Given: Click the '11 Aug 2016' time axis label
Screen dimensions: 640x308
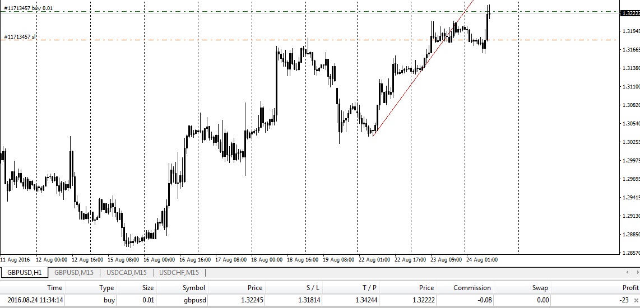Looking at the screenshot, I should pos(15,259).
